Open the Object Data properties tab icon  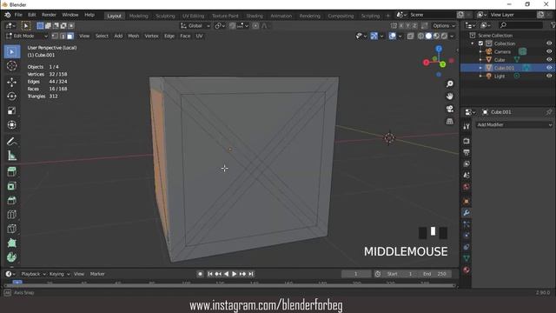(467, 258)
